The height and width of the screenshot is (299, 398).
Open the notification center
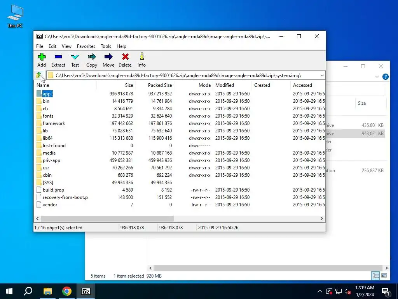(386, 291)
